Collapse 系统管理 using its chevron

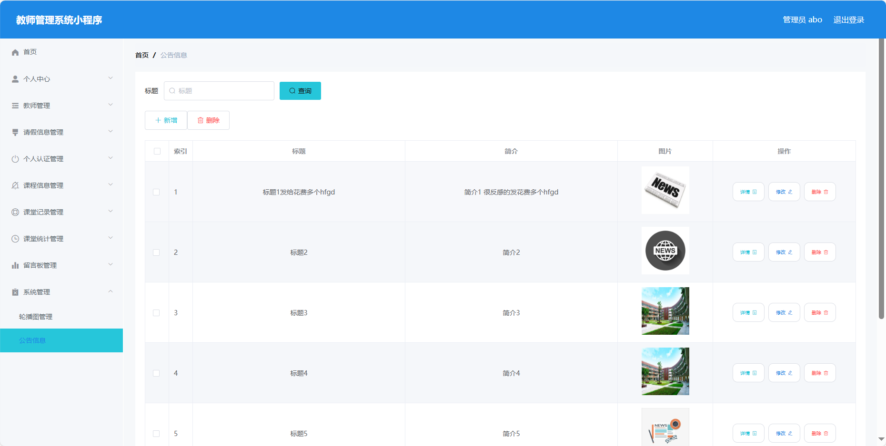click(x=111, y=291)
